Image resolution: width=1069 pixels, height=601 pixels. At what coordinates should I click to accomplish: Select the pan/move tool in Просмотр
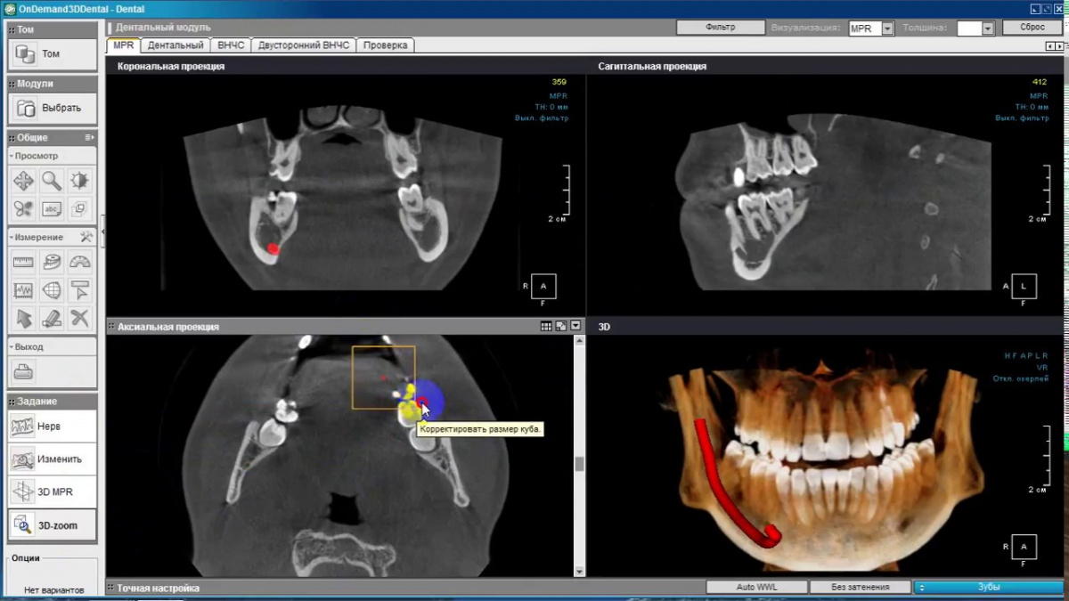23,182
